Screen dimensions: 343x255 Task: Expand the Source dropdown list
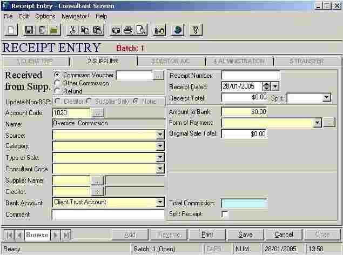coord(160,135)
